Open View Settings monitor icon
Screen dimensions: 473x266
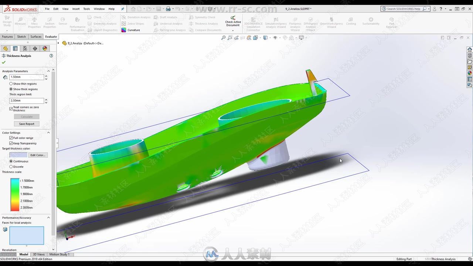[301, 38]
